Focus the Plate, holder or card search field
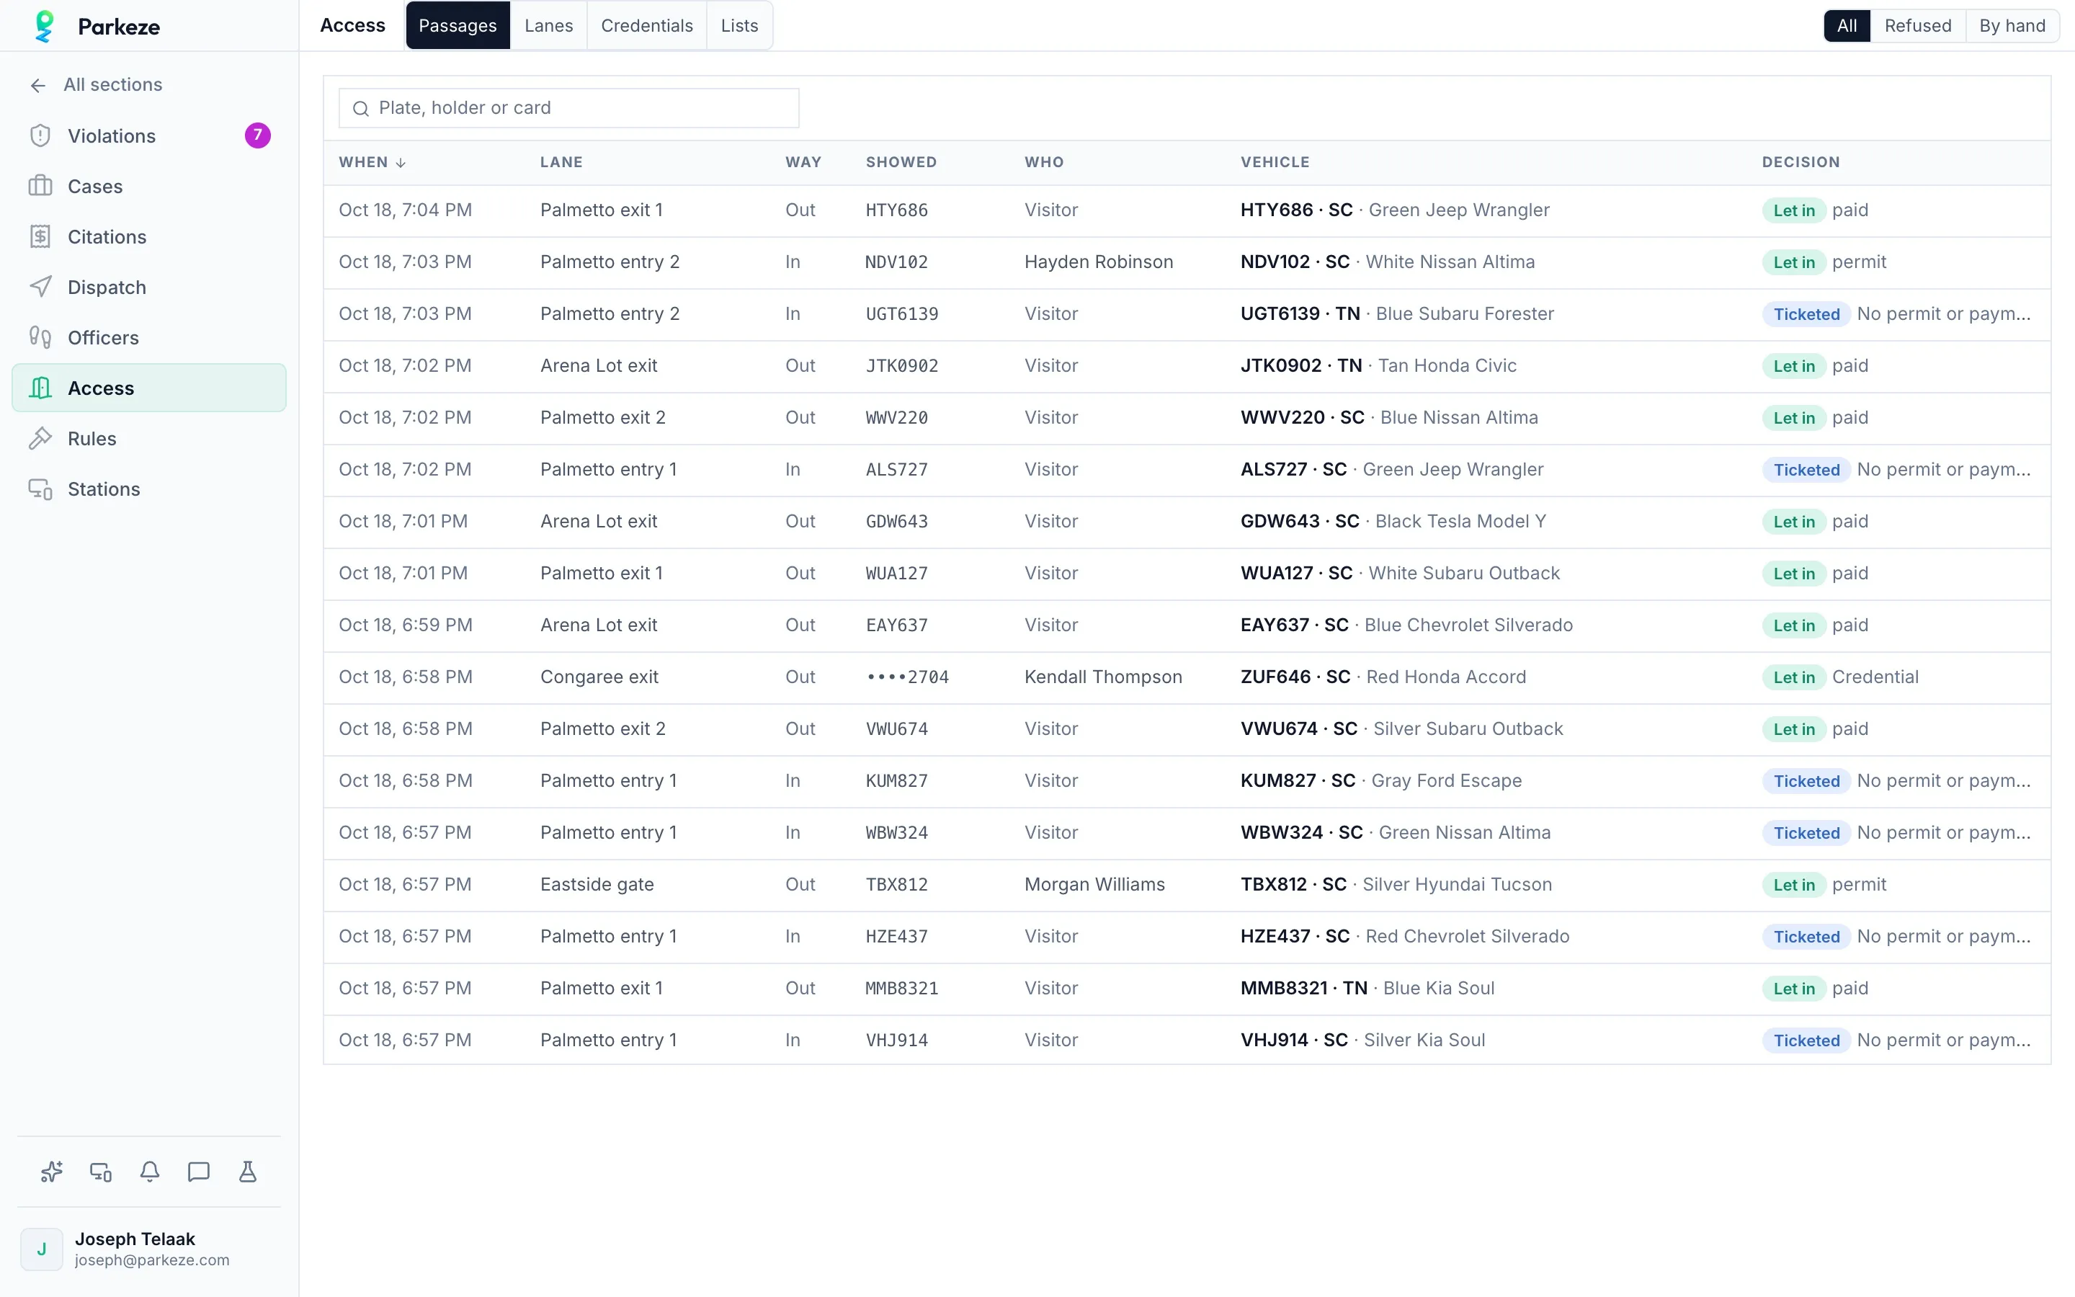The width and height of the screenshot is (2075, 1297). pos(568,108)
